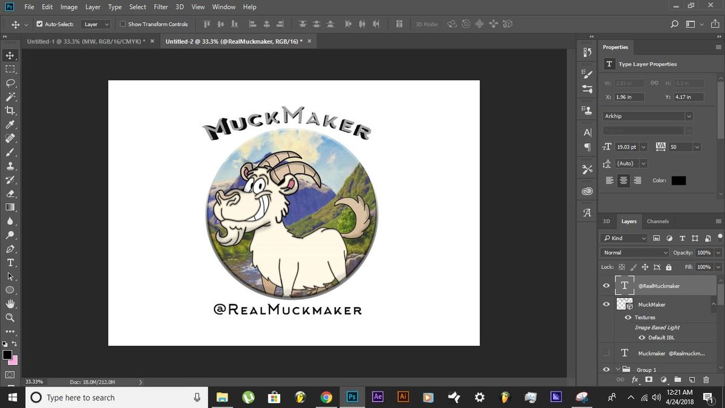Click the black text Color swatch
Viewport: 725px width, 408px height.
click(678, 181)
